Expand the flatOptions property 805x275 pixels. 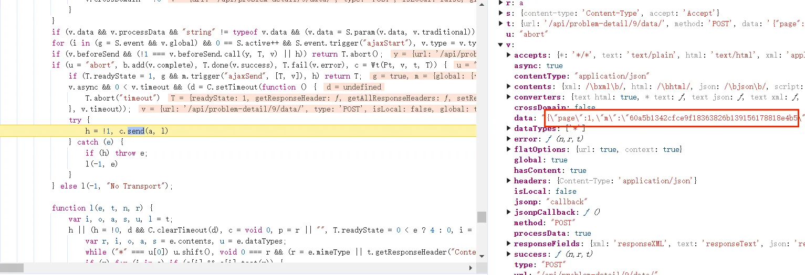[x=508, y=149]
